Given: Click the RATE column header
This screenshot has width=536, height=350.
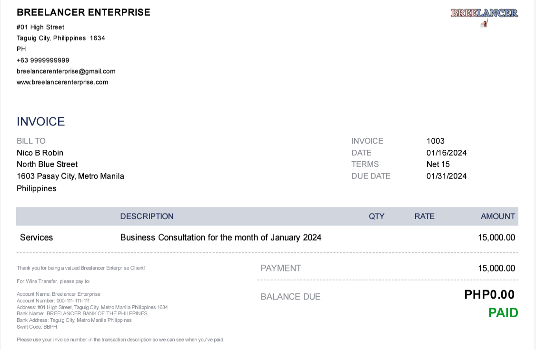Looking at the screenshot, I should coord(424,216).
